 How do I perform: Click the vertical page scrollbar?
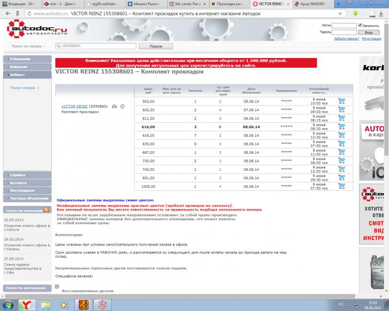pos(386,90)
